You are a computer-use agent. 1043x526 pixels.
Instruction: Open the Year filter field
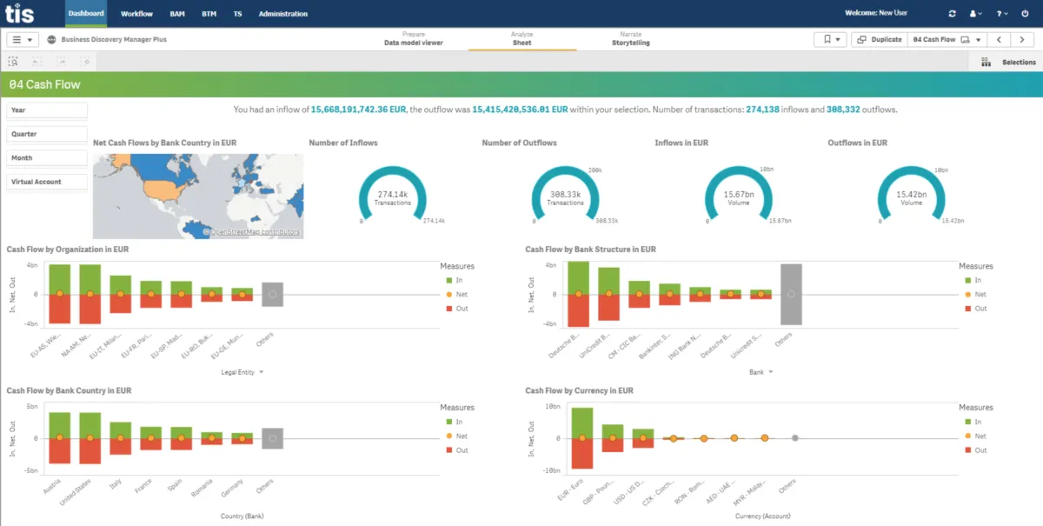click(47, 110)
